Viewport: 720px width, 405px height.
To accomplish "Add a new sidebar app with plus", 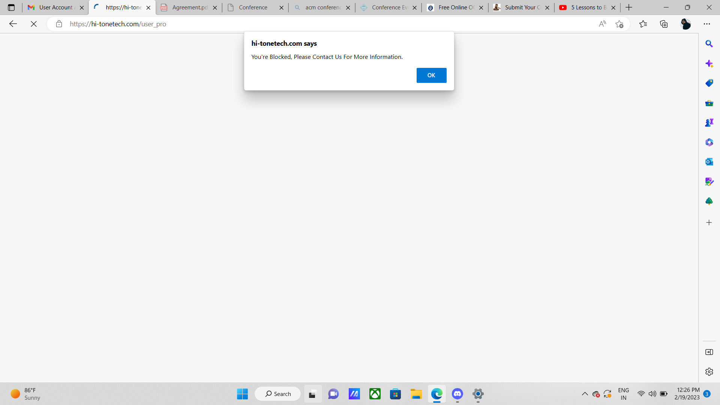I will 709,223.
